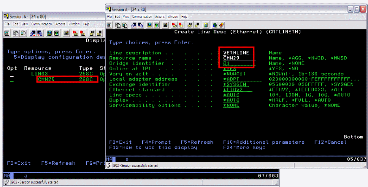368x187 pixels.
Task: Click F10=Additional parameters at the bottom
Action: coord(264,142)
